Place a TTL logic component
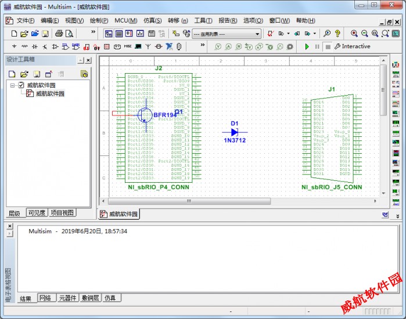 [65, 46]
